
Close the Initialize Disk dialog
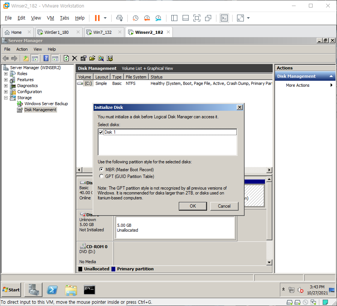pos(239,107)
